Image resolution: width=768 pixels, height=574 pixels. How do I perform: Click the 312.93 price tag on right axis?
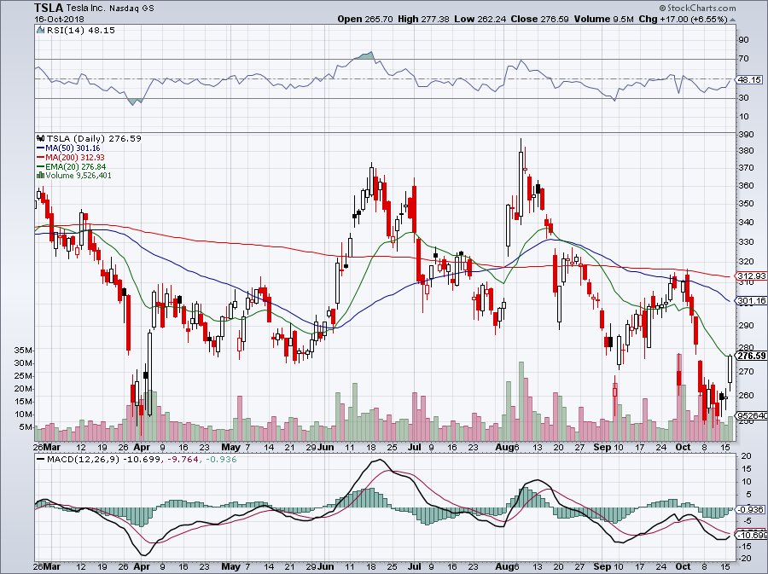752,276
